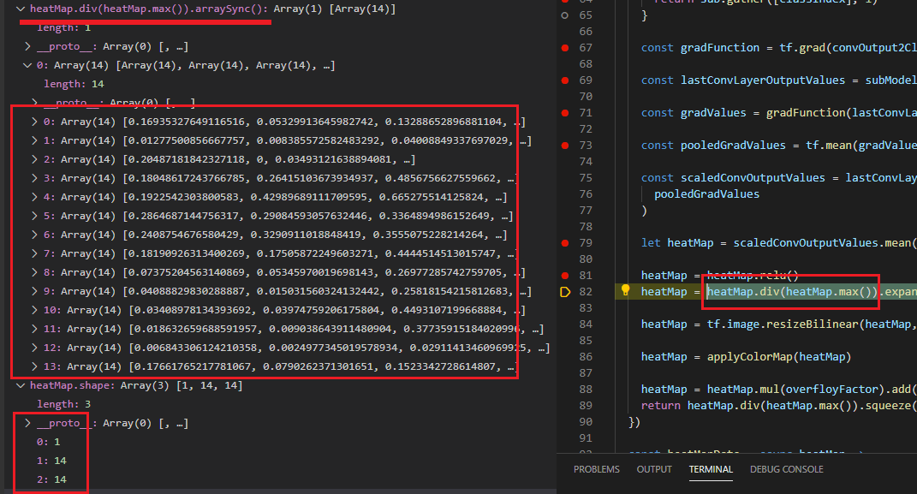Expand row 2 starting with 0.20487181842327118
This screenshot has width=917, height=494.
[x=34, y=159]
